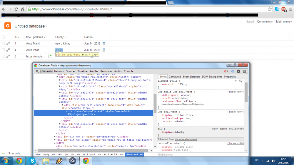Switch to the Computed styles tab
Screen dimensions: 294x165
[175, 77]
